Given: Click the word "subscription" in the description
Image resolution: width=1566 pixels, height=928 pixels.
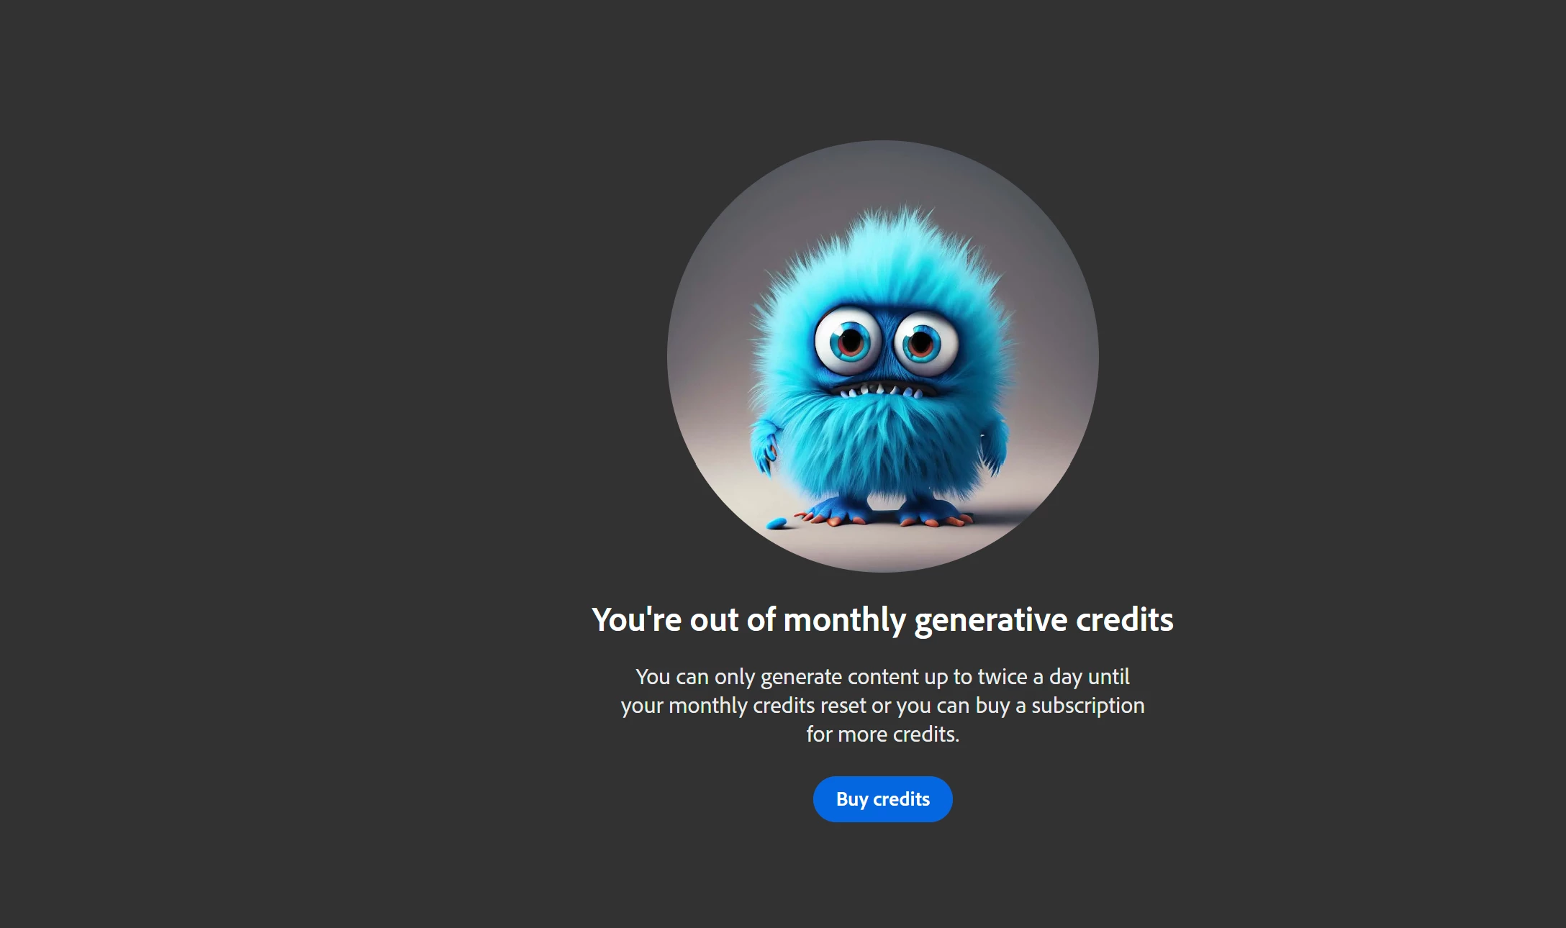Looking at the screenshot, I should [x=1087, y=706].
